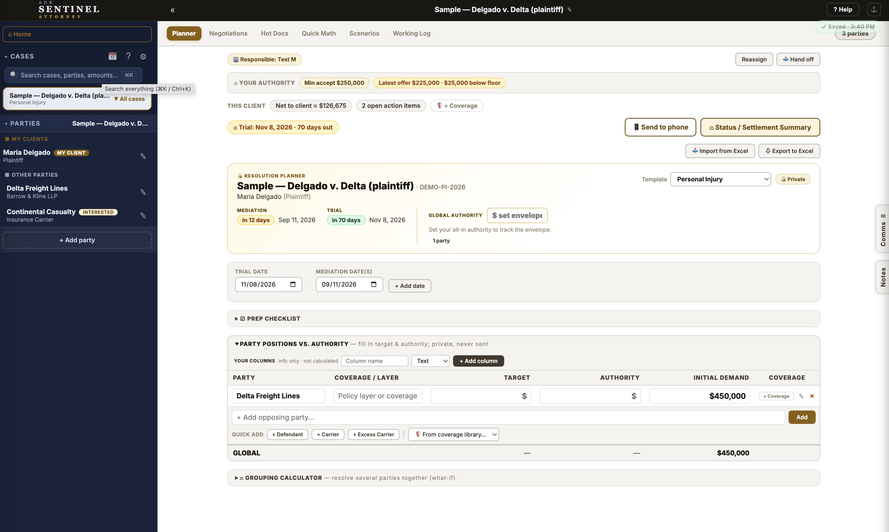Switch to the Quick Math tab

click(318, 33)
